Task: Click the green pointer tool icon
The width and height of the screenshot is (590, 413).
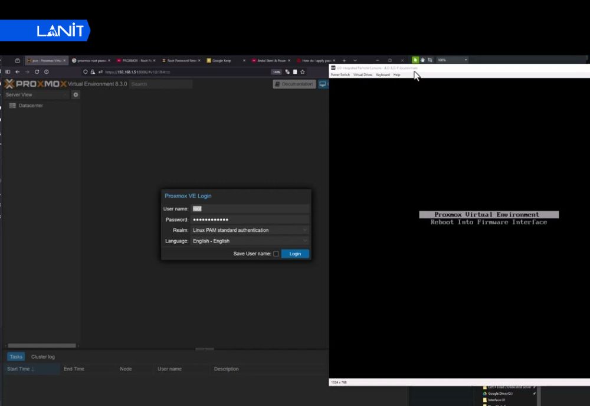Action: click(x=415, y=60)
